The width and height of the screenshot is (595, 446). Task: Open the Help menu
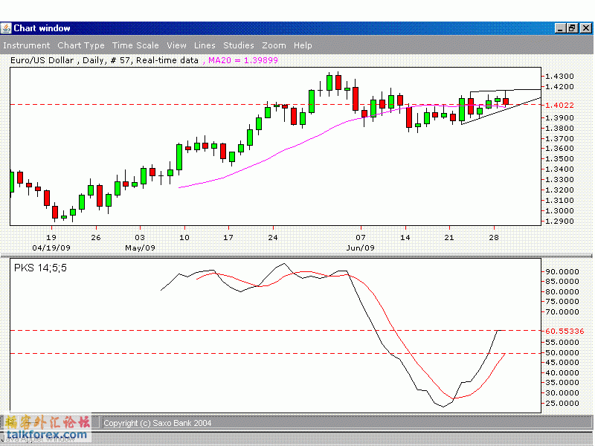click(x=303, y=45)
